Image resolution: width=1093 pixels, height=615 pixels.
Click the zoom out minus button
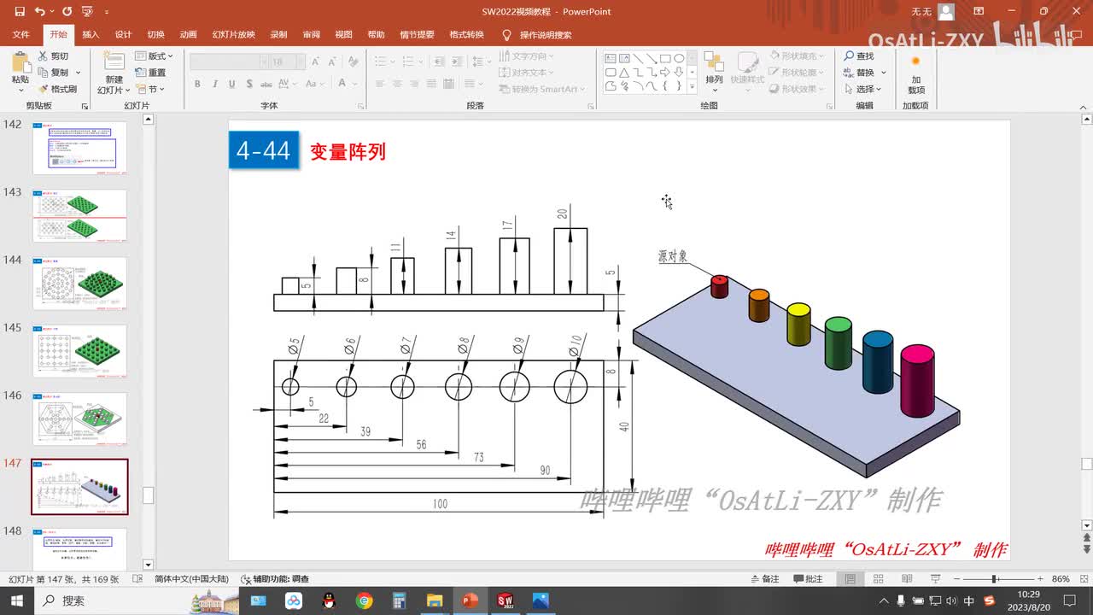(x=956, y=578)
